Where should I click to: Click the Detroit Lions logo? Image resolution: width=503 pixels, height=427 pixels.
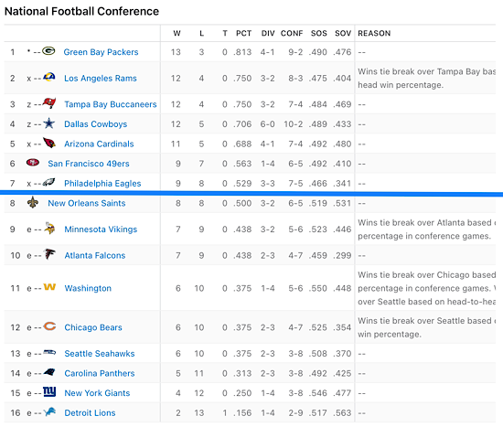pos(49,411)
